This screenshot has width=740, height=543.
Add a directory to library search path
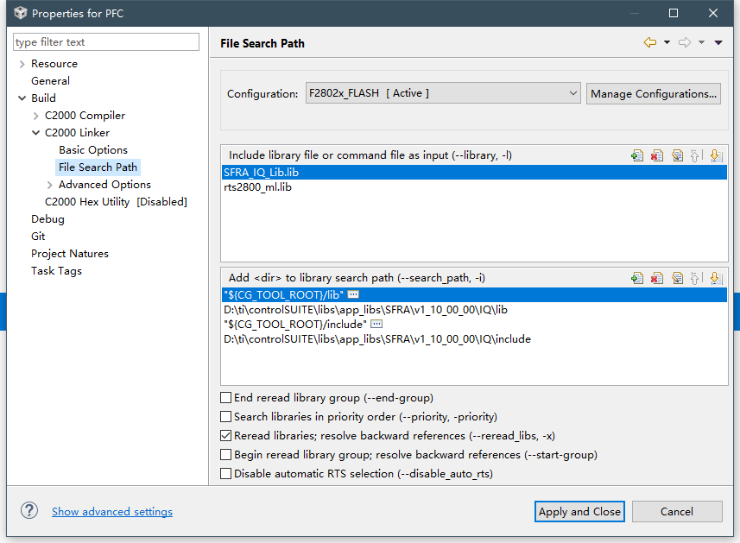[x=637, y=278]
